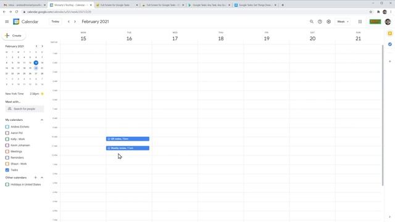Open the main menu hamburger icon
This screenshot has width=395, height=222.
coord(7,22)
